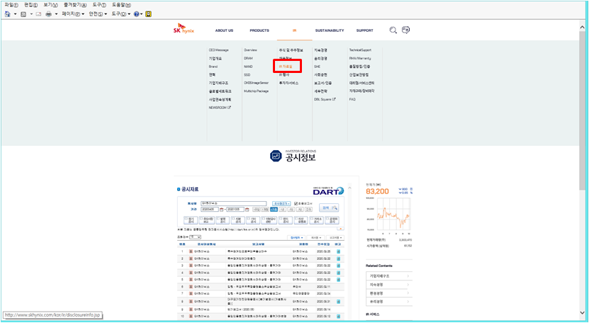Click the blue document icon in row 2
The image size is (589, 323).
click(339, 259)
